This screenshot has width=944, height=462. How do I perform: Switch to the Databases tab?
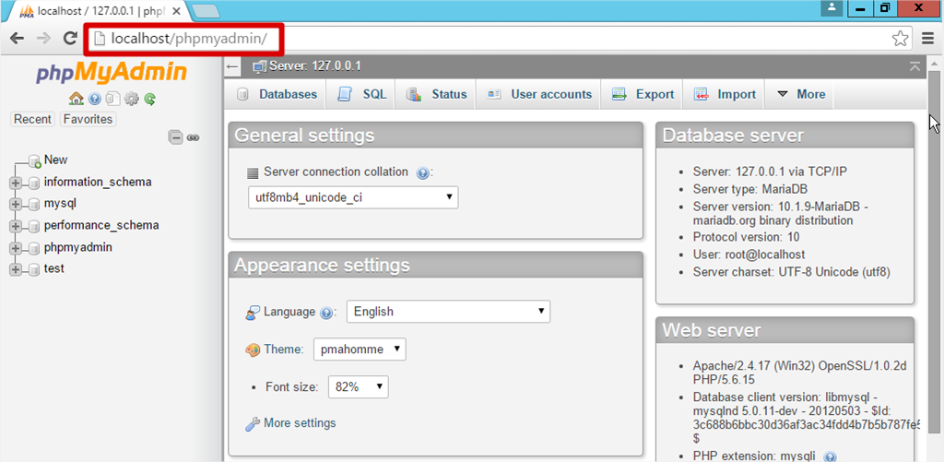277,94
